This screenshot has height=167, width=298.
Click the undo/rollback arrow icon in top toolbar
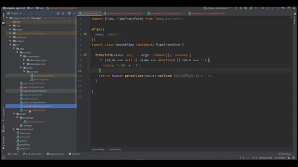(283, 8)
